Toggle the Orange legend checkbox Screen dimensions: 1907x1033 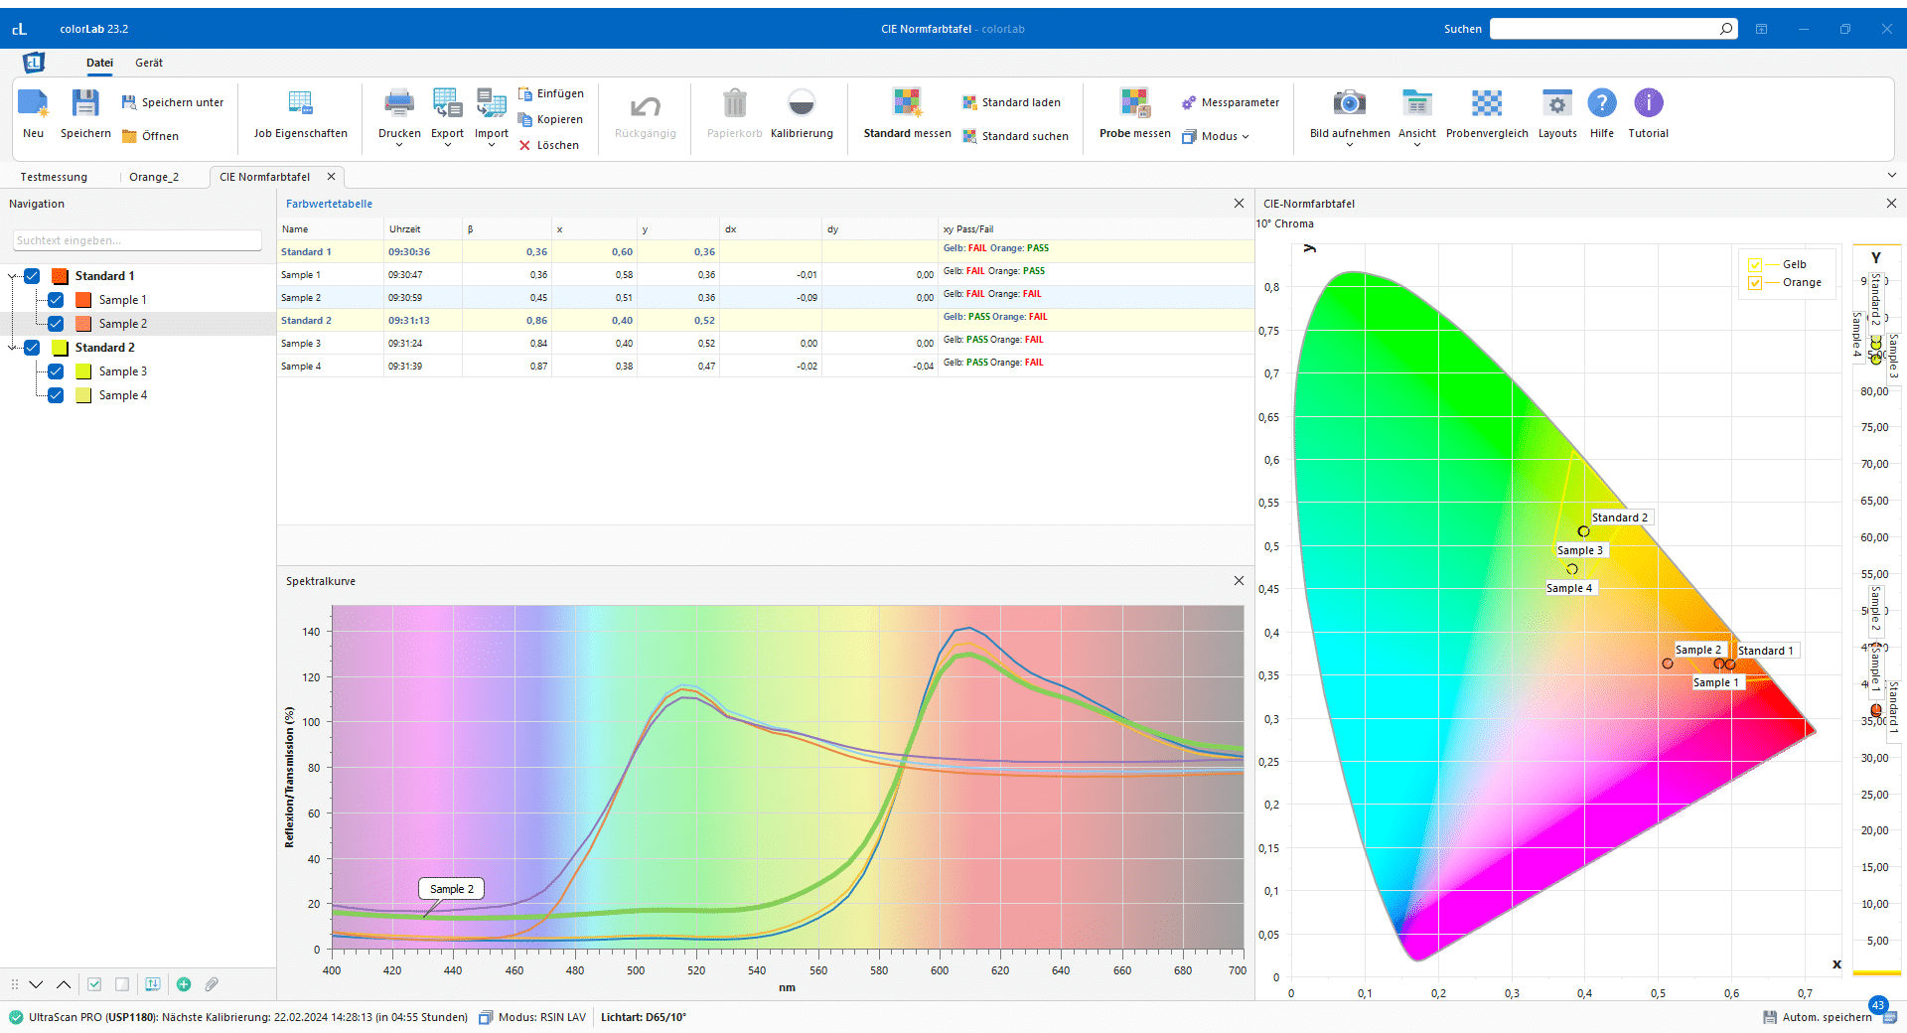click(1755, 283)
